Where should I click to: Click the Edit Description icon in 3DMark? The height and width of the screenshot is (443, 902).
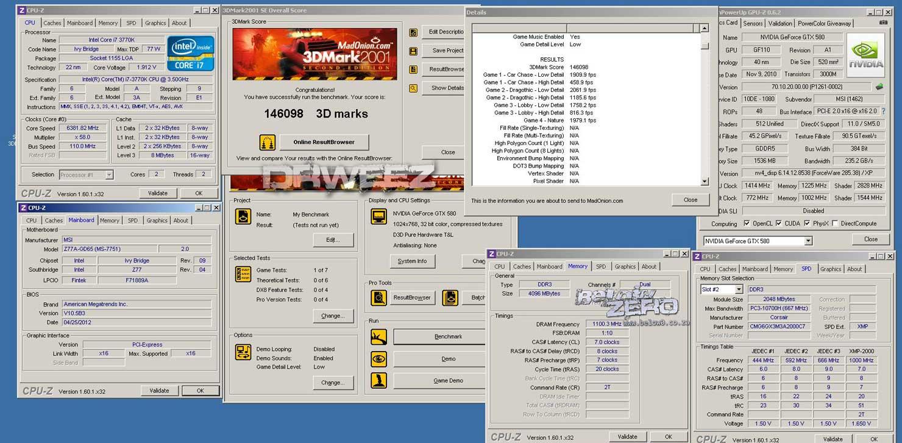click(x=413, y=32)
